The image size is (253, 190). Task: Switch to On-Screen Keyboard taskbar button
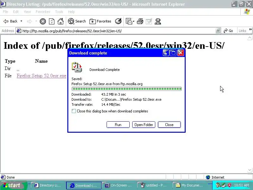click(119, 185)
